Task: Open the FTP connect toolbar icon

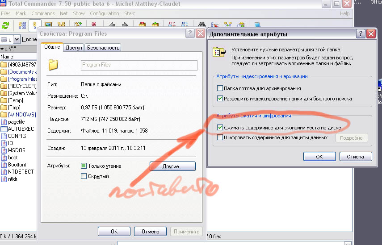Action: click(172, 25)
